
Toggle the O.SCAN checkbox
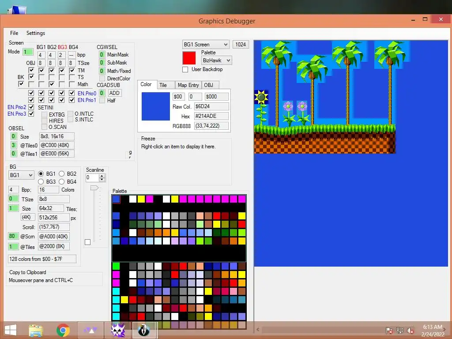[44, 127]
